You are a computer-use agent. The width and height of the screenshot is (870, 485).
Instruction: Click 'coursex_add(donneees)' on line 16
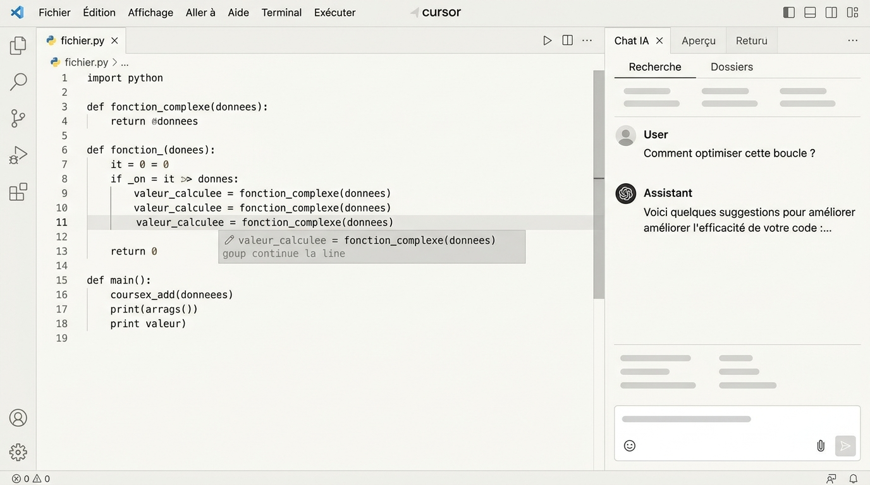coord(172,295)
